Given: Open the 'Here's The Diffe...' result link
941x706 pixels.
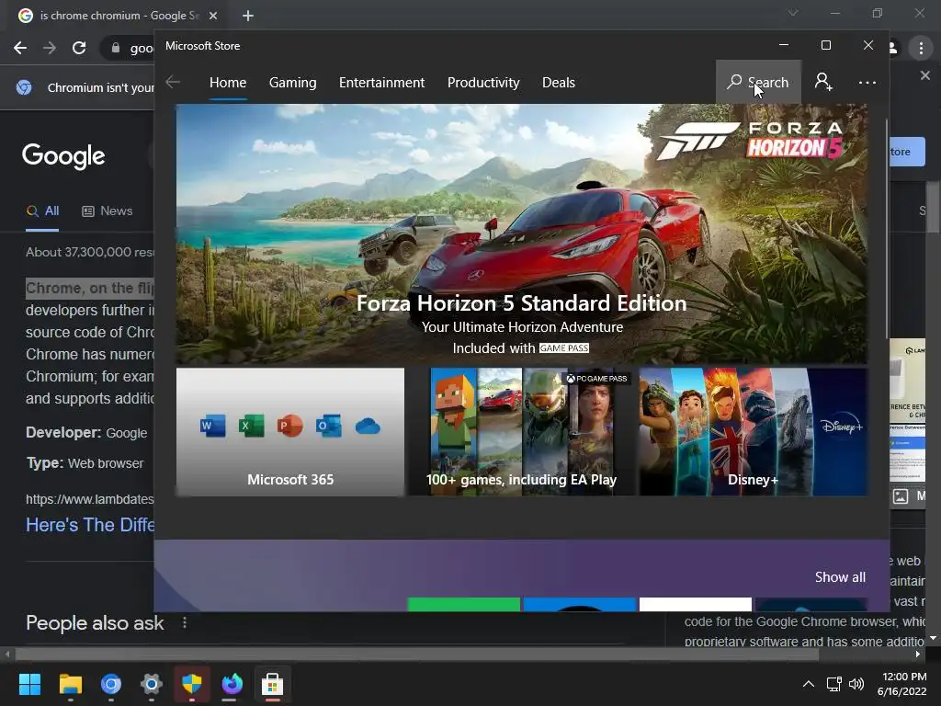Looking at the screenshot, I should pyautogui.click(x=90, y=525).
